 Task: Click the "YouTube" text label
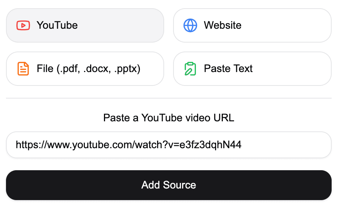[x=57, y=25]
